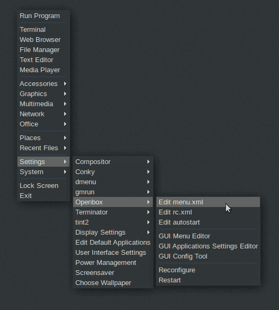The image size is (279, 310).
Task: Expand the Places submenu
Action: point(43,138)
